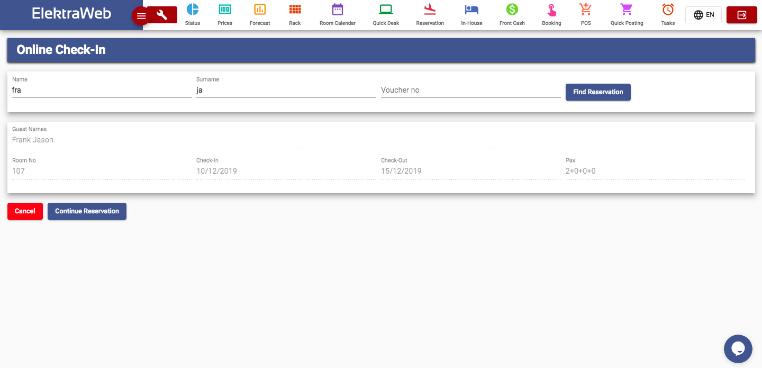The width and height of the screenshot is (762, 368).
Task: Click the Find Reservation button
Action: click(598, 92)
